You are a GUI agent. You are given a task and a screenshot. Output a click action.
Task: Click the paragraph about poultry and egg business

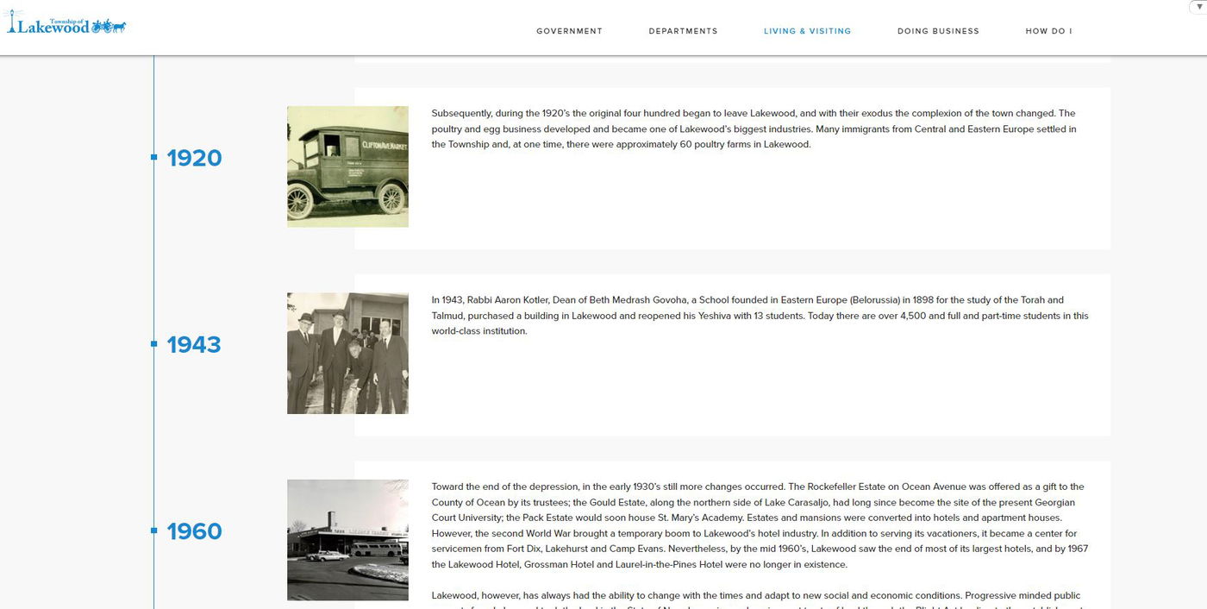point(754,129)
